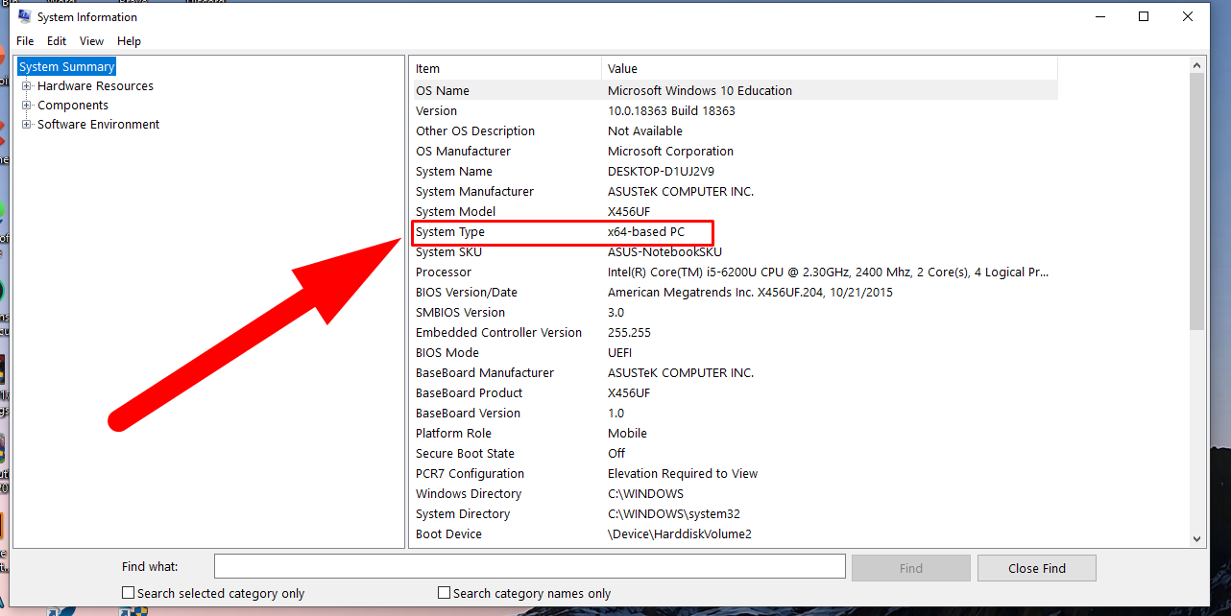Viewport: 1231px width, 616px height.
Task: Select the OS Manufacturer row
Action: [736, 152]
